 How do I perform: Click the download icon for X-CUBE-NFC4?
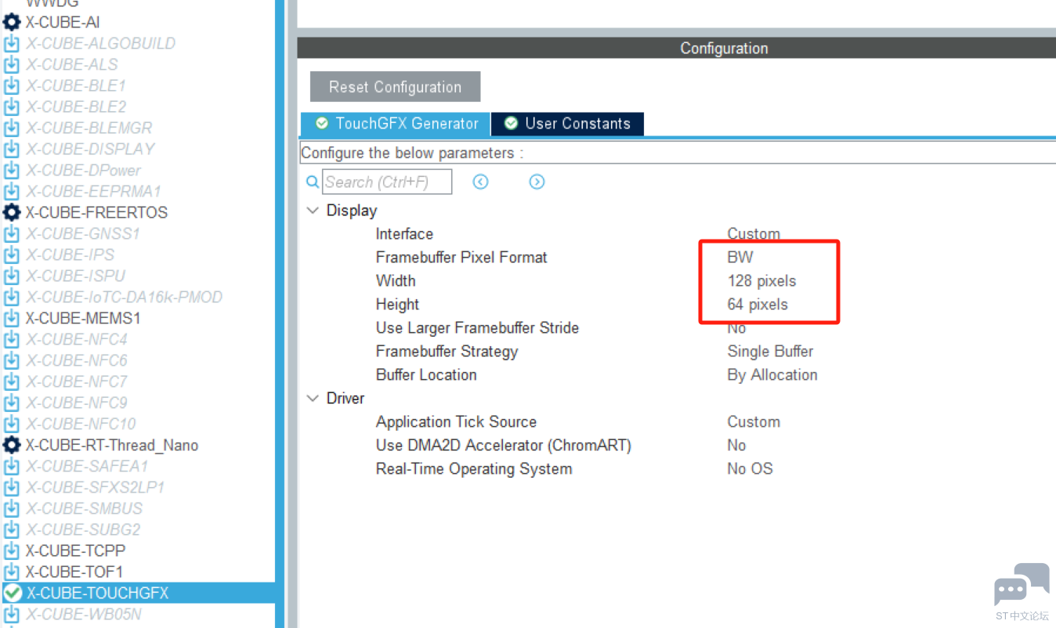(x=12, y=340)
